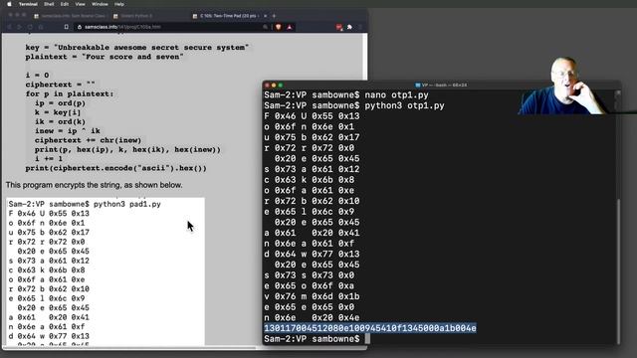637x358 pixels.
Task: Click the lock icon in address bar
Action: point(80,27)
